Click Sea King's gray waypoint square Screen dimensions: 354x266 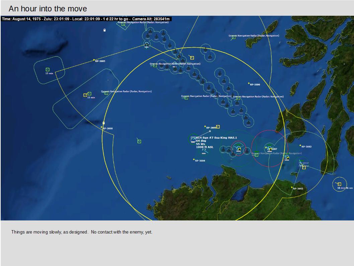coord(210,131)
